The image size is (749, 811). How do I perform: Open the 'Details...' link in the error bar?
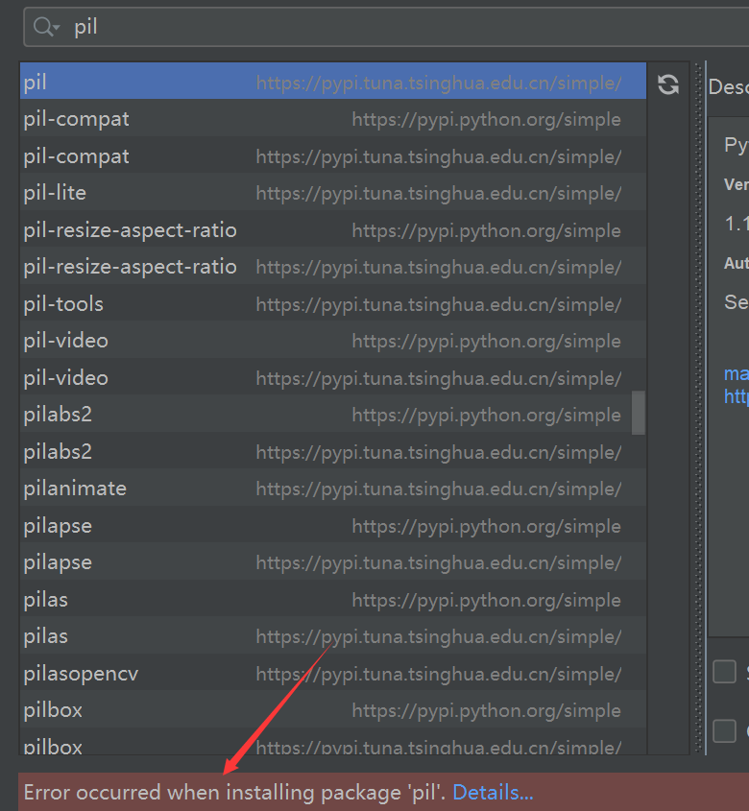pyautogui.click(x=493, y=793)
